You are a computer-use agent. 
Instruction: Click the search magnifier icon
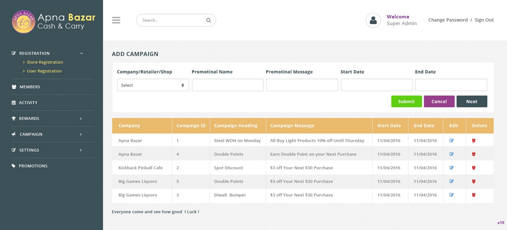209,20
